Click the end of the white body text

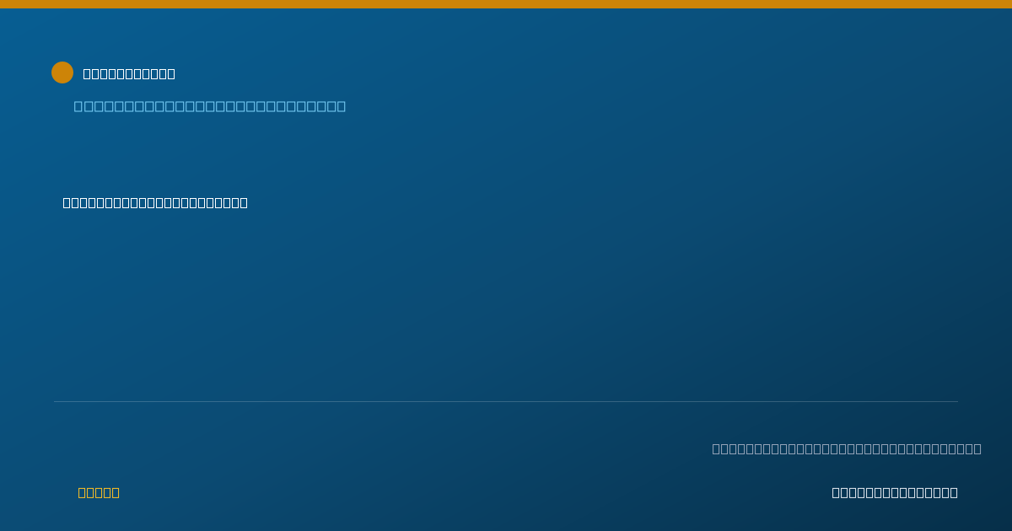[x=244, y=202]
